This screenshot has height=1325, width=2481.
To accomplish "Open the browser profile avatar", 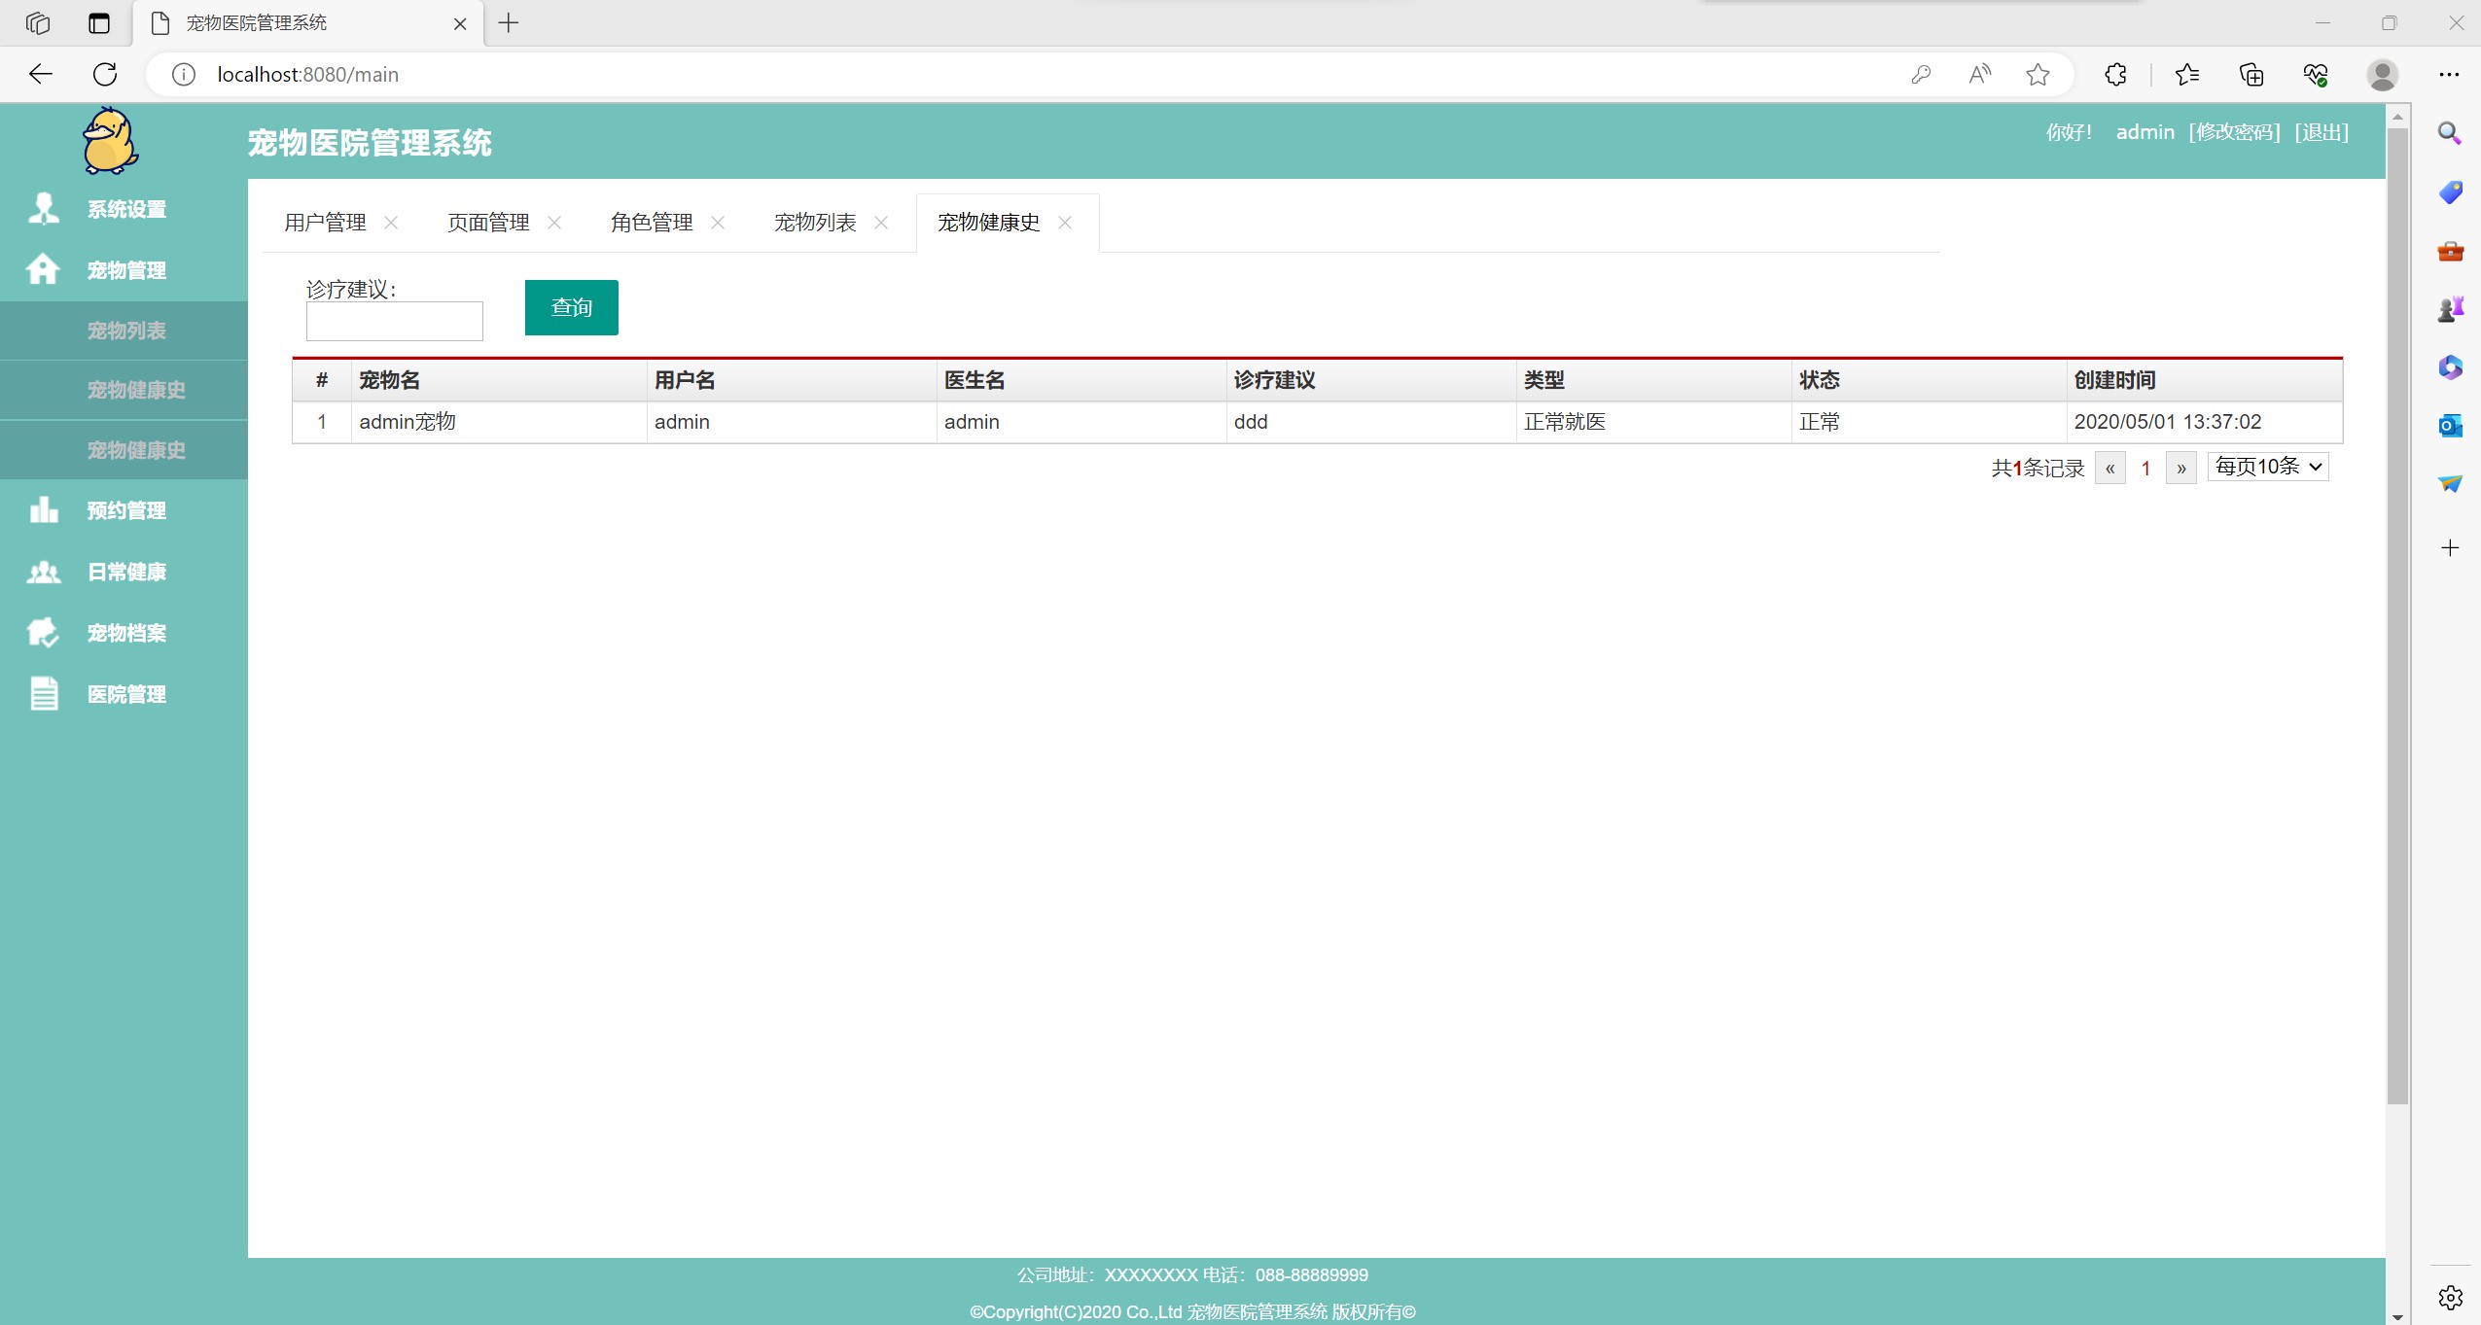I will (x=2382, y=74).
